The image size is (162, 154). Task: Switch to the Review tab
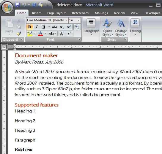(119, 13)
